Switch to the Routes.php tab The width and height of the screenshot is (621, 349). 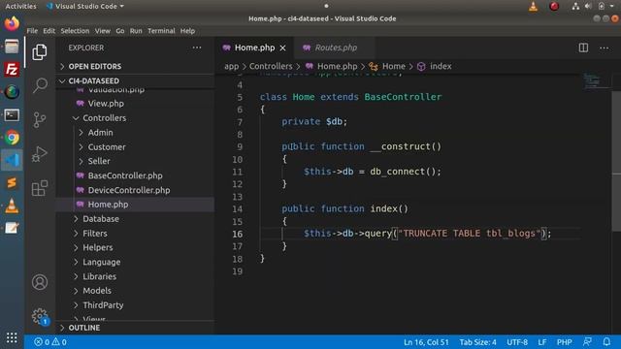tap(335, 48)
